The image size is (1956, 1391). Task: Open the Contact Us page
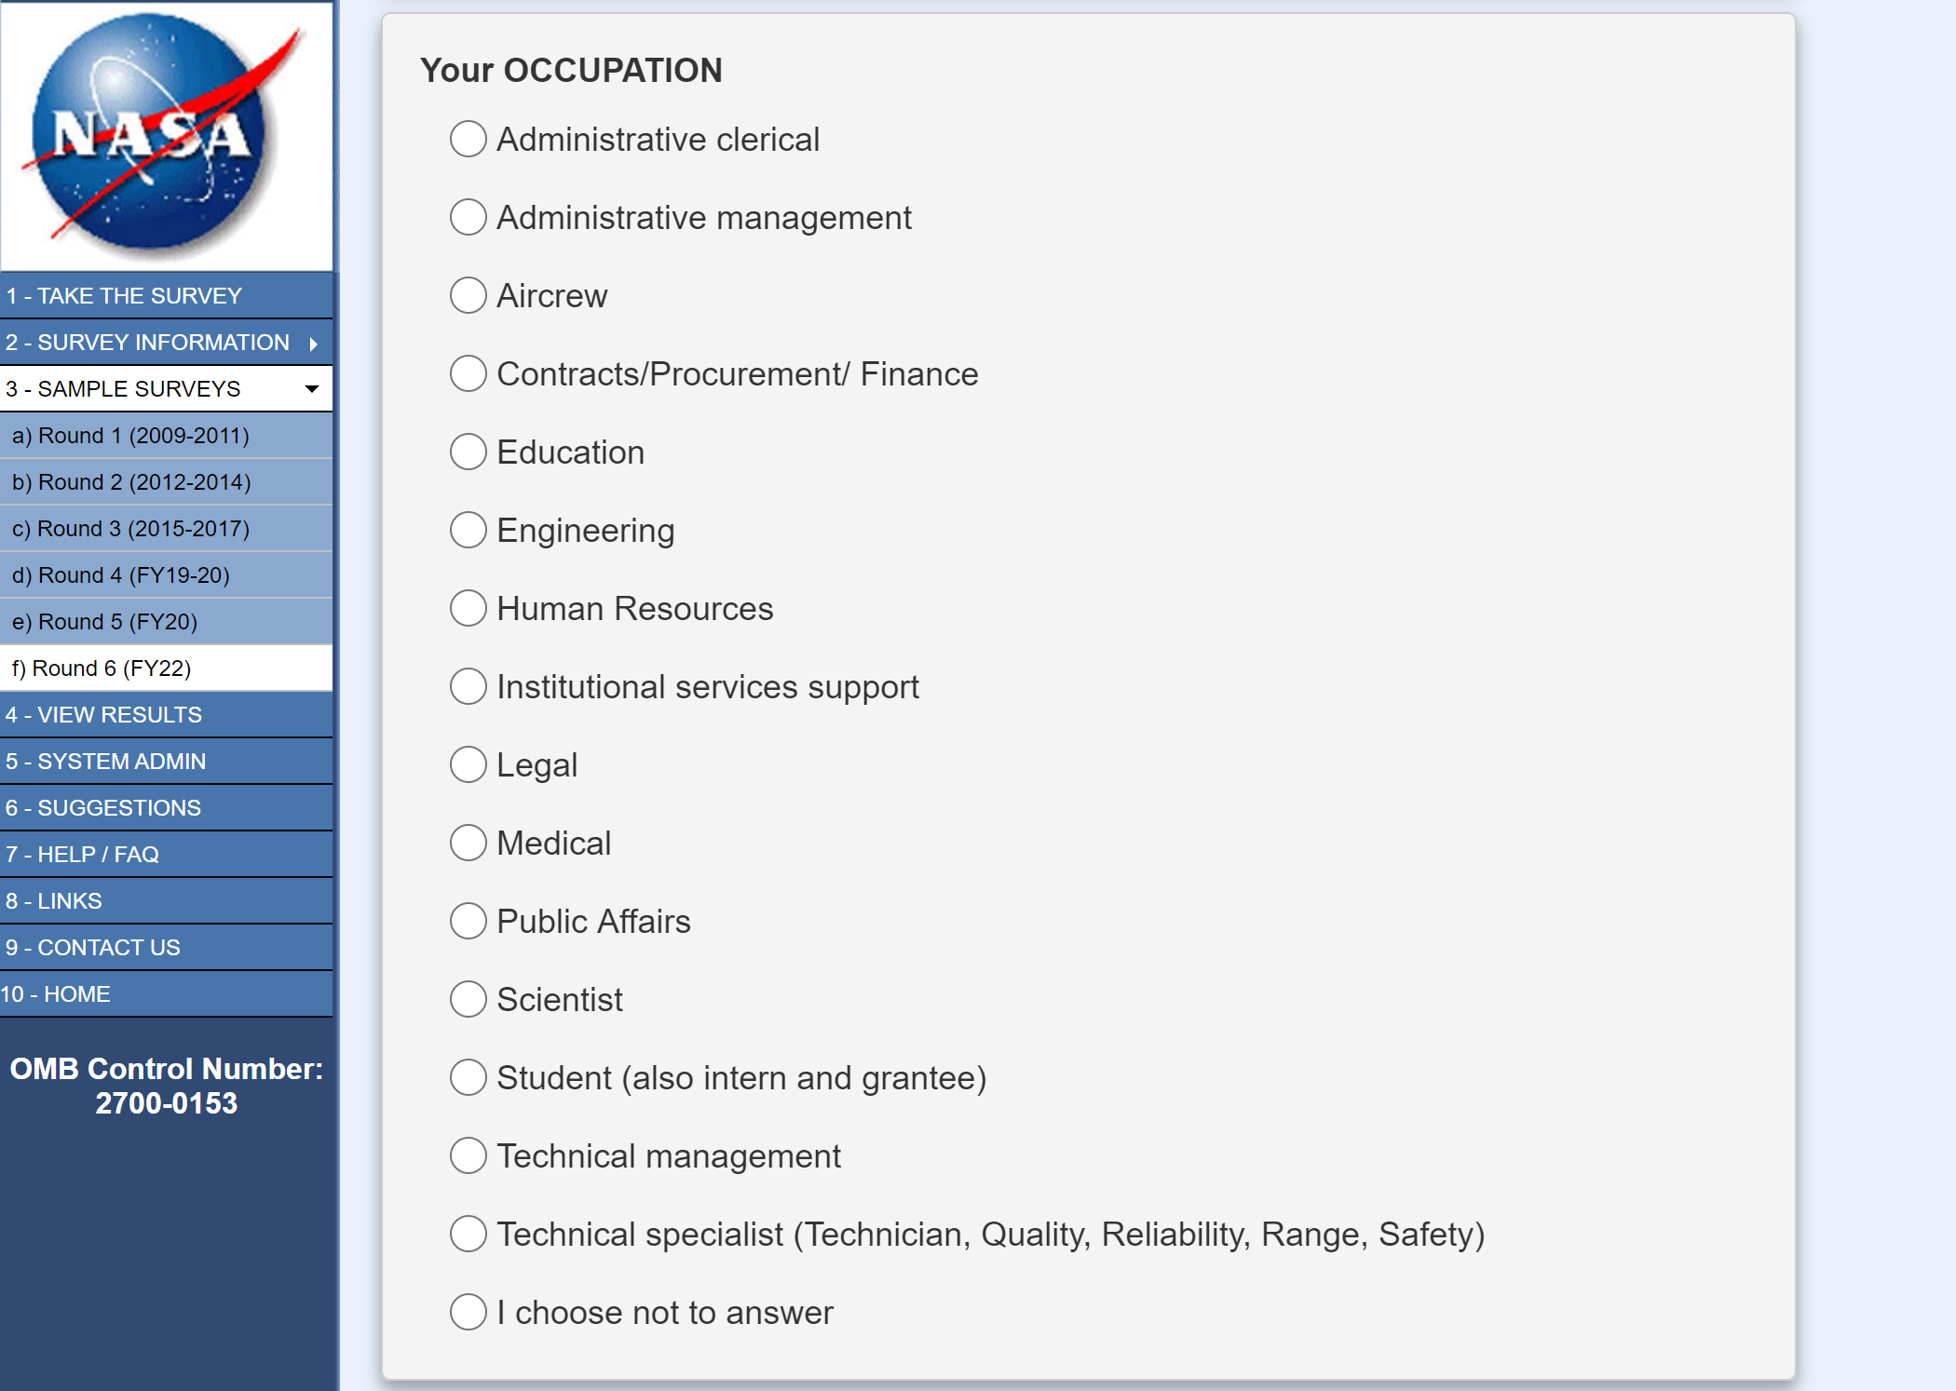point(93,948)
